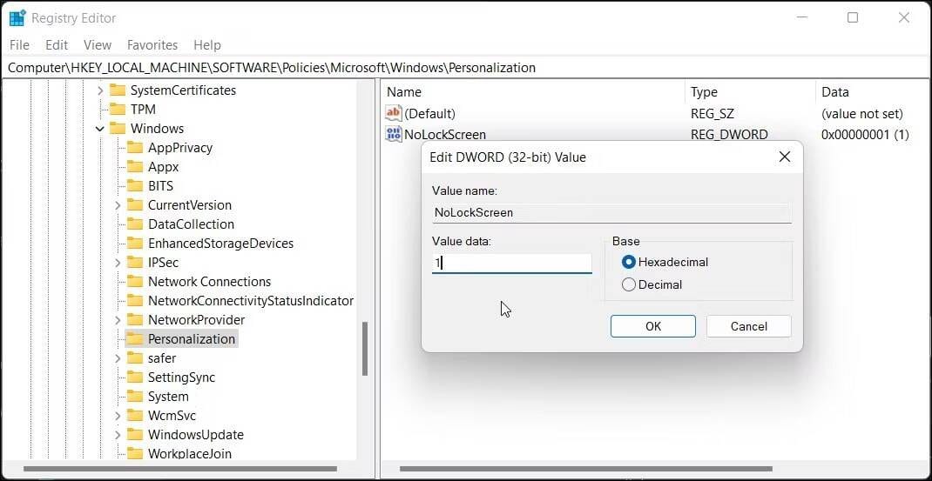Expand the IPSec key
Viewport: 932px width, 481px height.
point(117,263)
